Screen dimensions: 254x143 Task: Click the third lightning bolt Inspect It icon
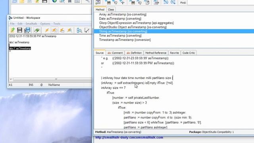62,30
